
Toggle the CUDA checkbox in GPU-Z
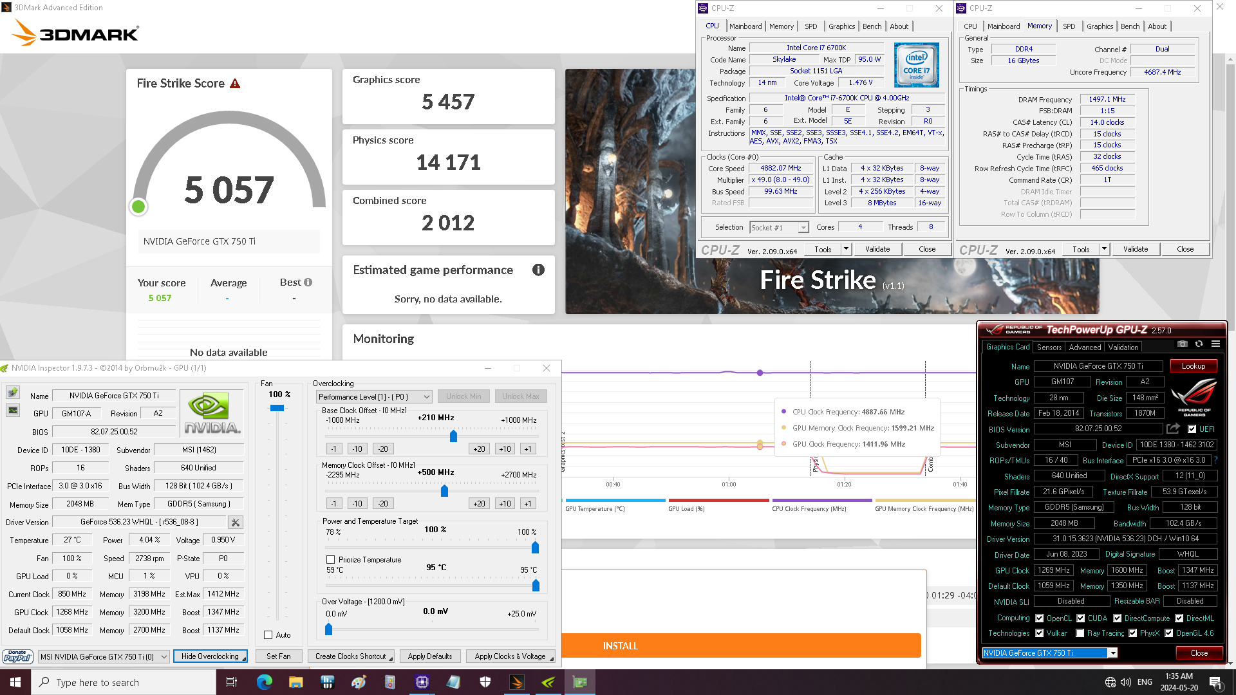click(1080, 618)
